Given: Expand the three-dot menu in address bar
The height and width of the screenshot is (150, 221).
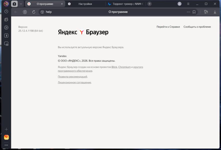Looking at the screenshot, I should pyautogui.click(x=188, y=12).
